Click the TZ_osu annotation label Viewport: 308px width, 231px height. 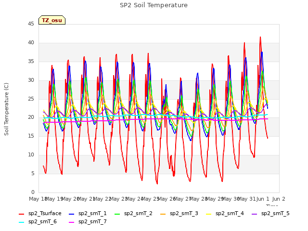[52, 20]
